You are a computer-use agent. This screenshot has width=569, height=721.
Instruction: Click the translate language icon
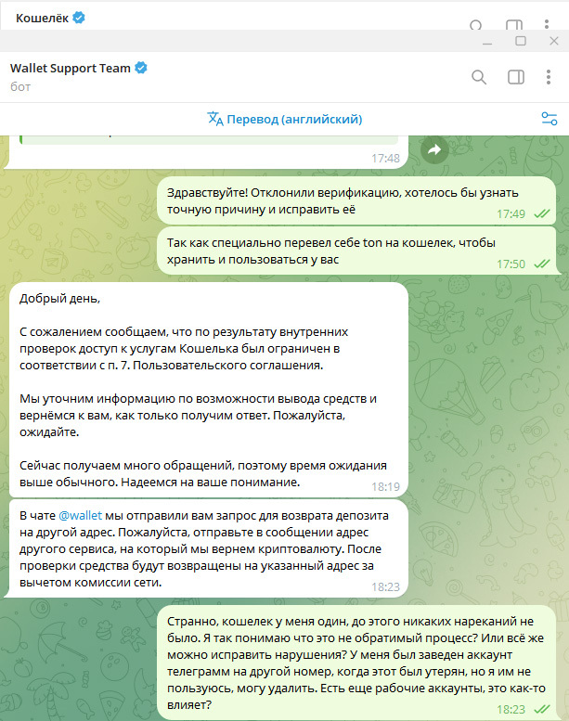(214, 119)
